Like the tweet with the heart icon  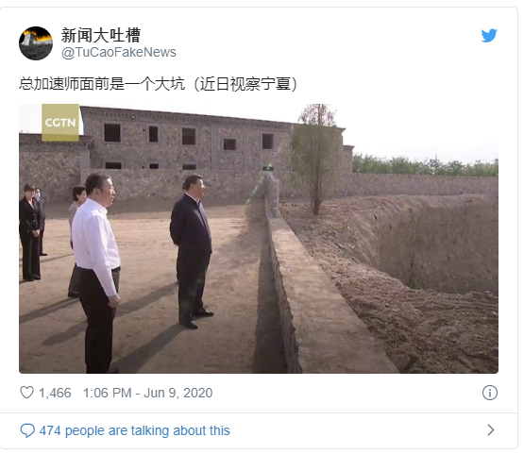[26, 393]
